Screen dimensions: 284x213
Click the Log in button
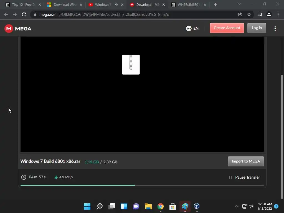click(x=257, y=28)
